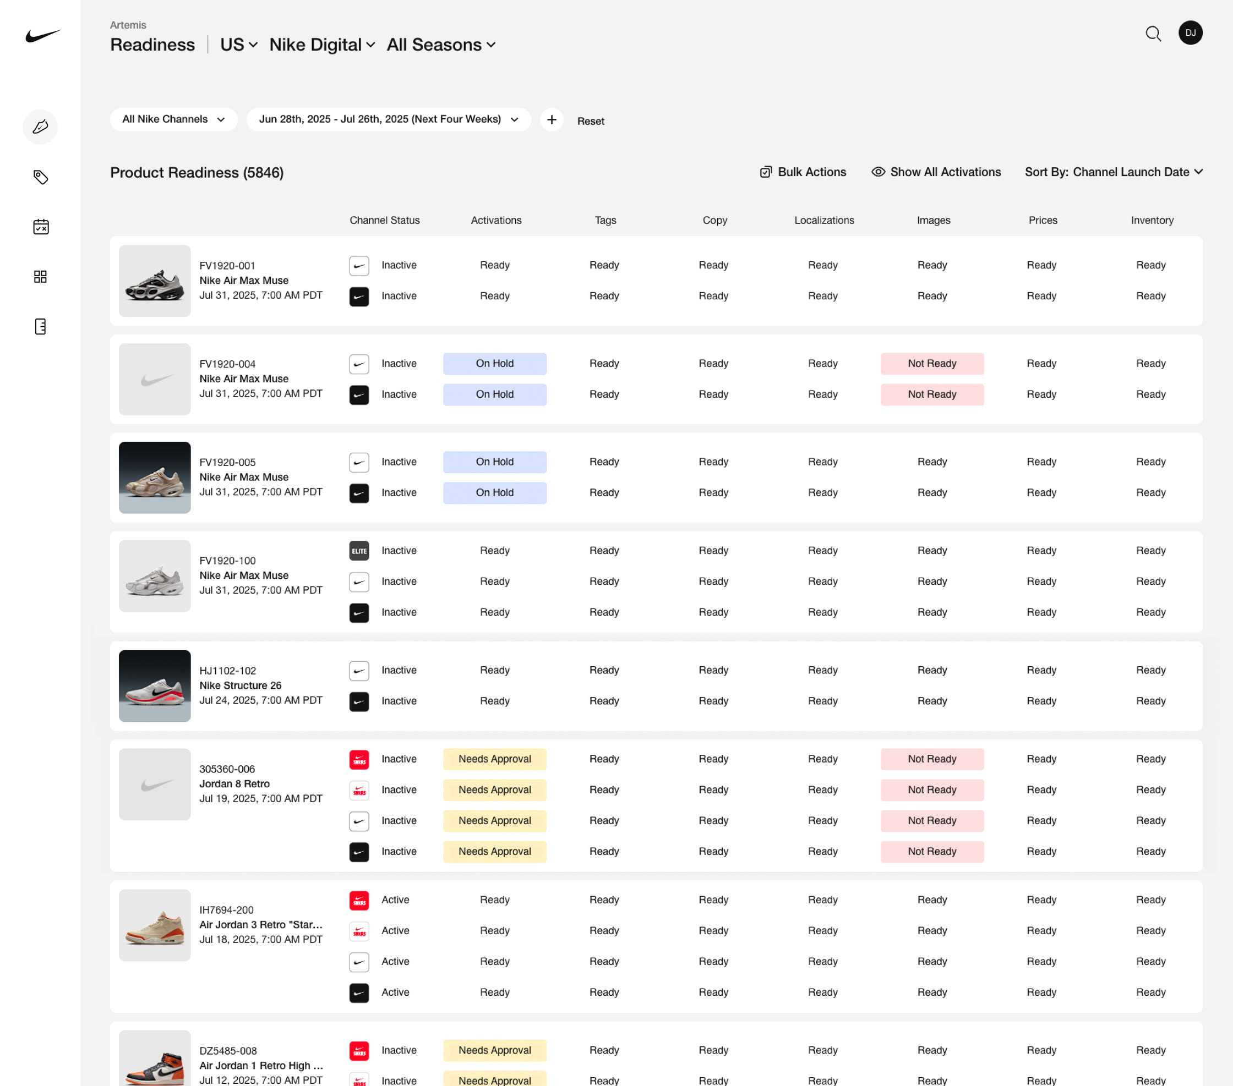Click the Inventory column header
Viewport: 1233px width, 1086px height.
1152,220
